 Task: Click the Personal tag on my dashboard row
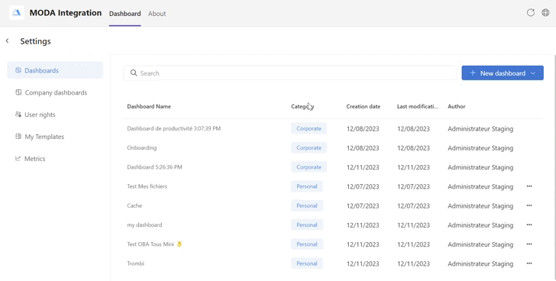click(307, 224)
